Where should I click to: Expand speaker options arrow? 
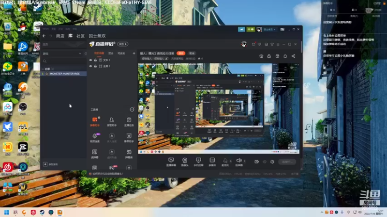coord(245,161)
